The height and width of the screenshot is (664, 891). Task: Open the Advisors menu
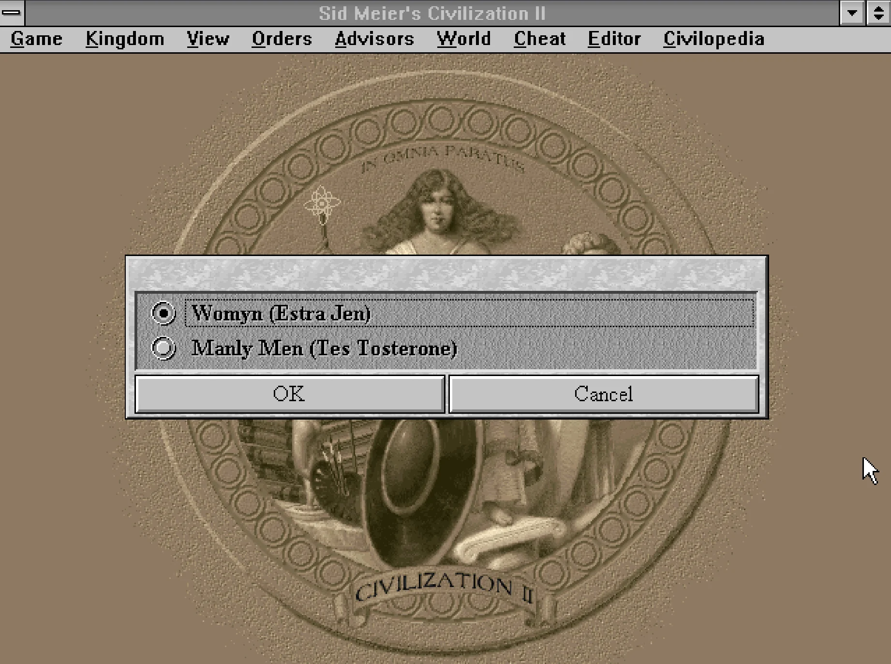coord(374,39)
